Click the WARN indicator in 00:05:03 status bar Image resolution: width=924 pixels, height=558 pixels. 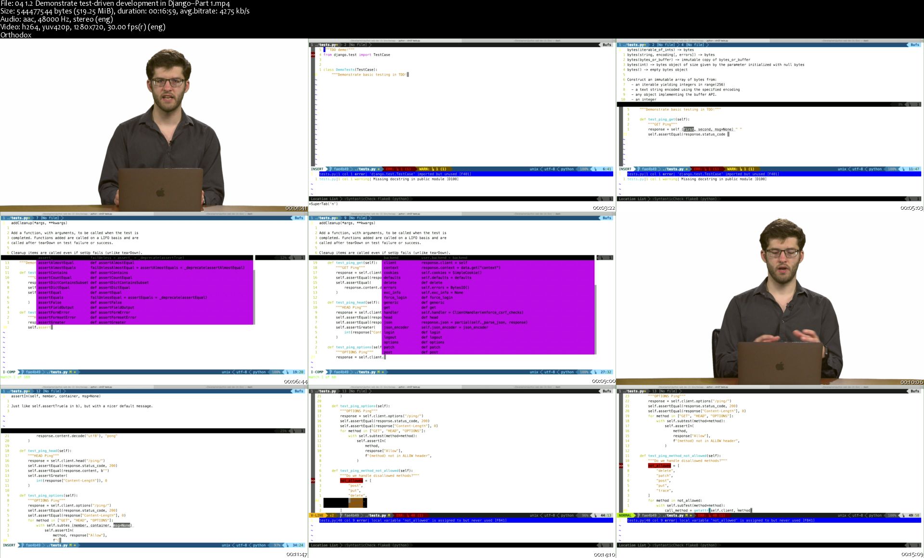click(x=741, y=169)
